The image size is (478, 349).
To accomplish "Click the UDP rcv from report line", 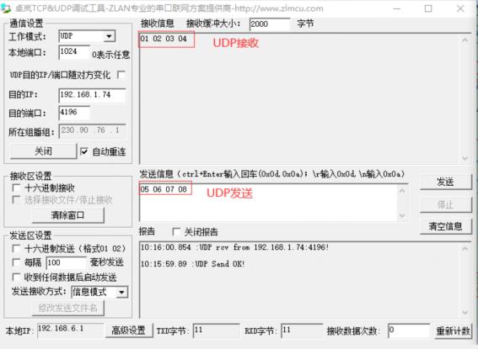I will (234, 247).
